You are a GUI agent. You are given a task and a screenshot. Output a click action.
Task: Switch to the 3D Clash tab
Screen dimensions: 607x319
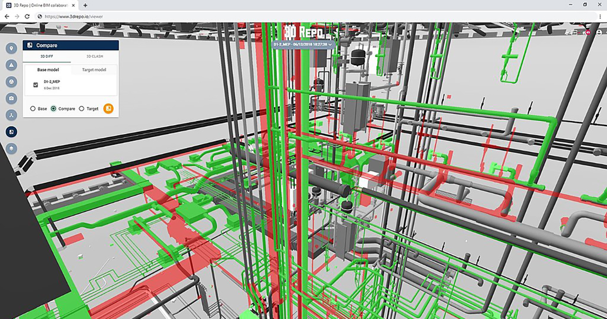(x=95, y=56)
